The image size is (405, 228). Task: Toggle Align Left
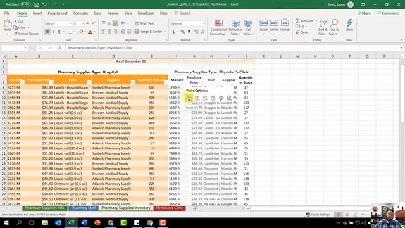tap(103, 32)
